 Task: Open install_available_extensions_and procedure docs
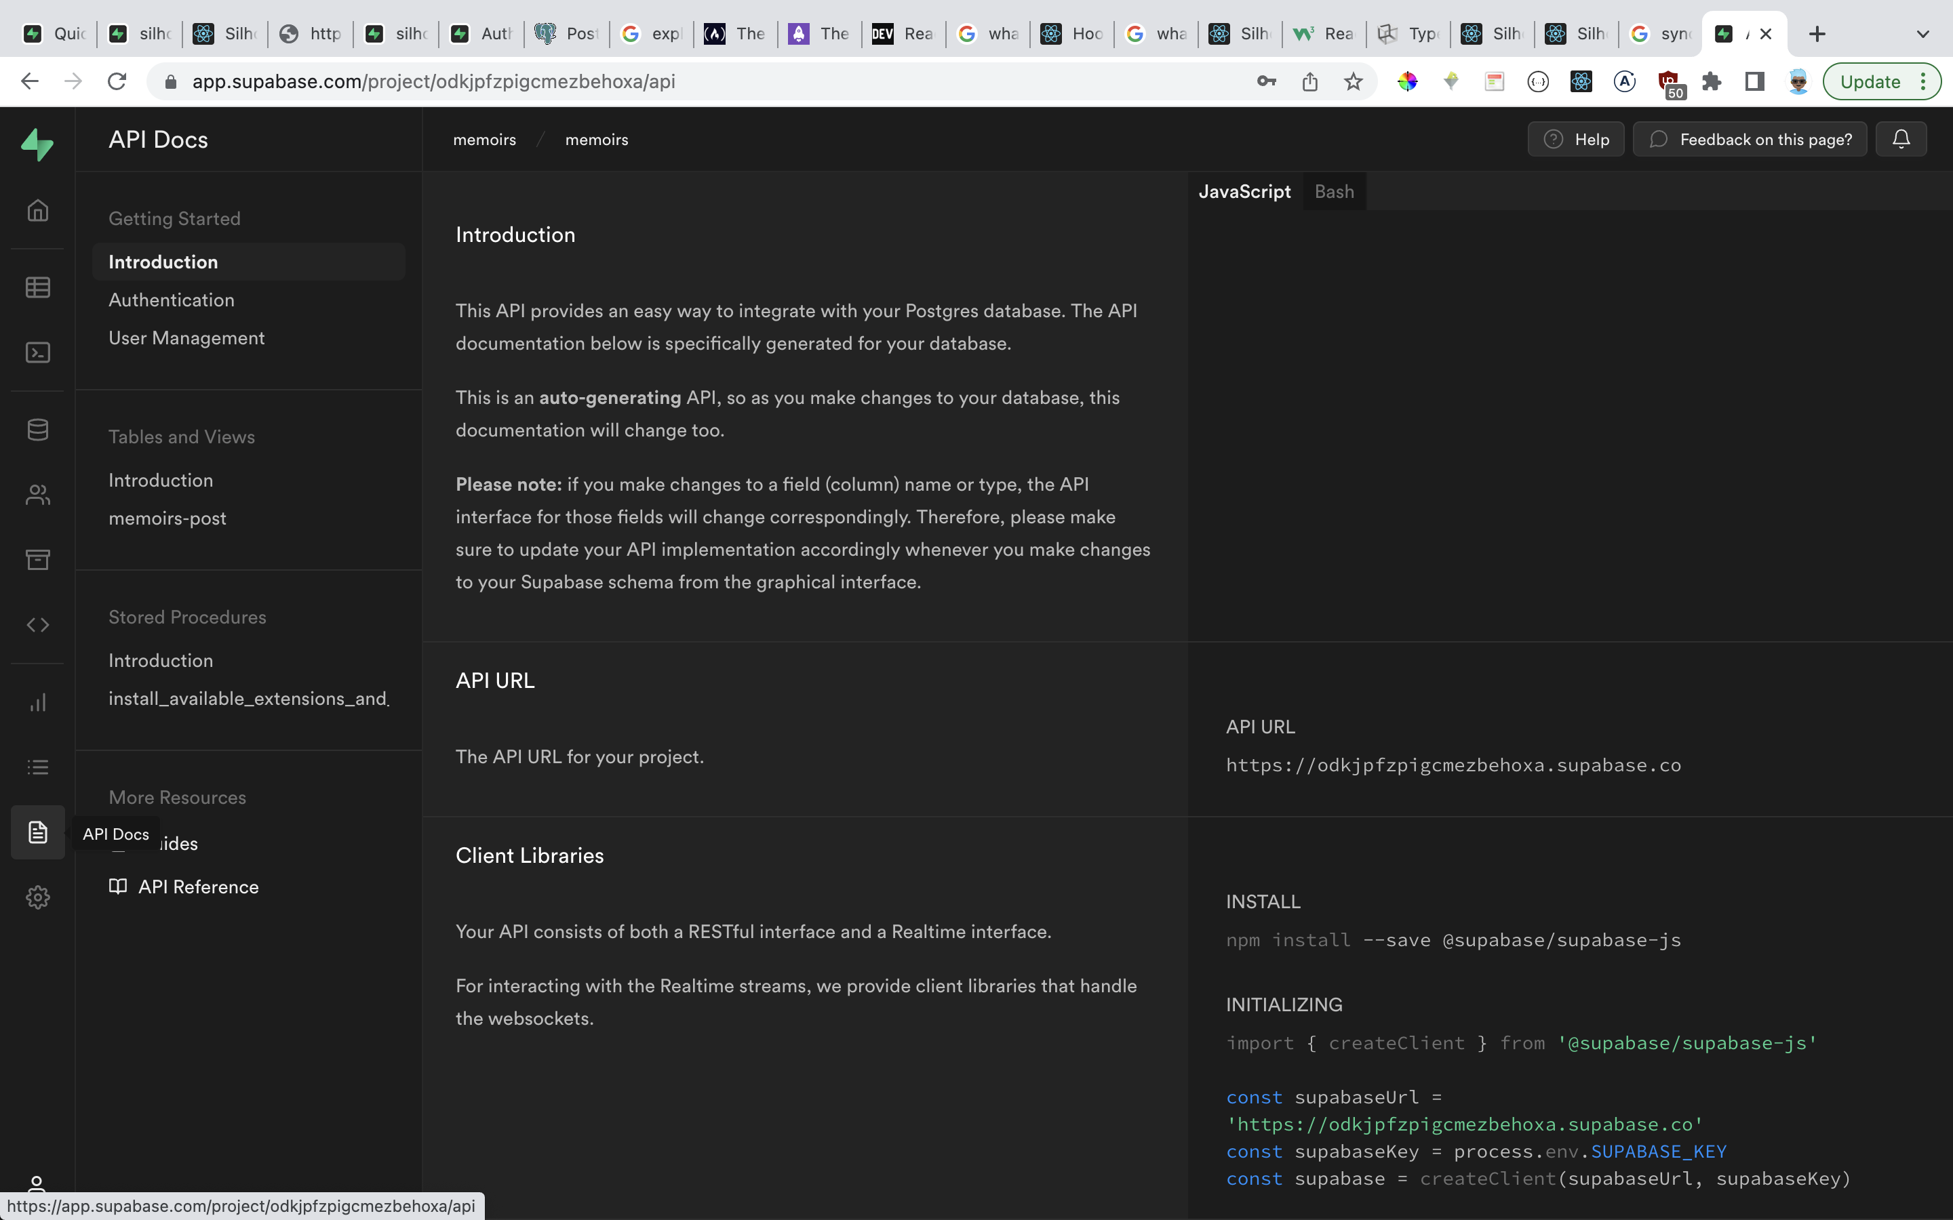pyautogui.click(x=249, y=698)
